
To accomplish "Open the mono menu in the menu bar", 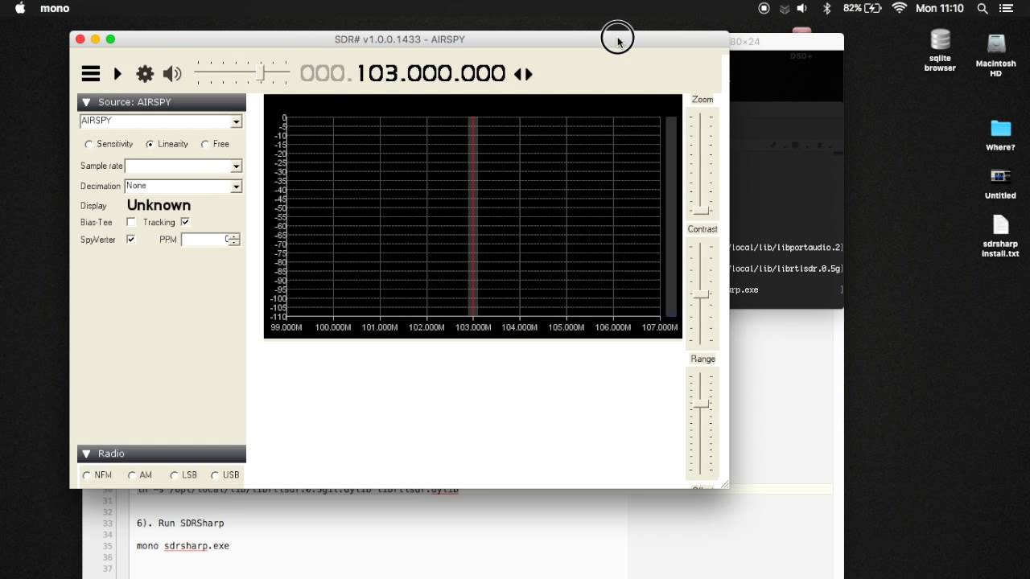I will pyautogui.click(x=55, y=8).
